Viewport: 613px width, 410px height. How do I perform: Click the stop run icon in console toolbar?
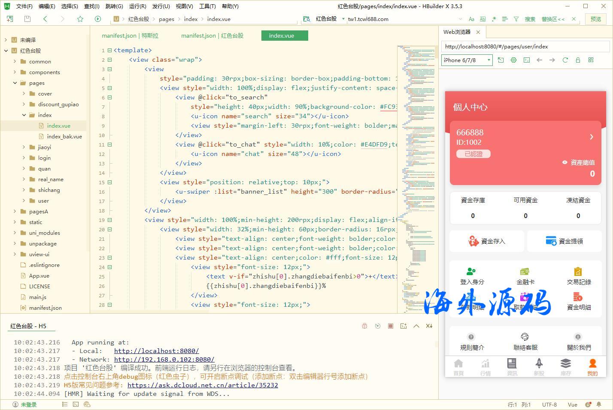(390, 326)
